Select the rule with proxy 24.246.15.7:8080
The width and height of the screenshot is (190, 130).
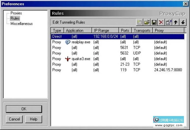coord(117,70)
